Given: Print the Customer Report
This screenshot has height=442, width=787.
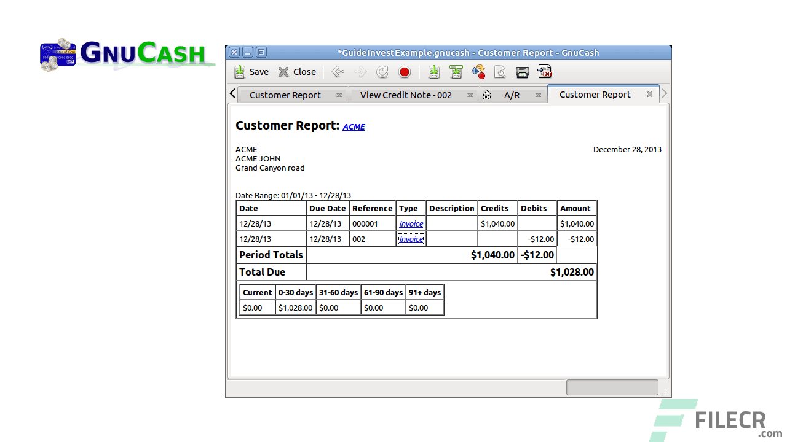Looking at the screenshot, I should point(522,72).
